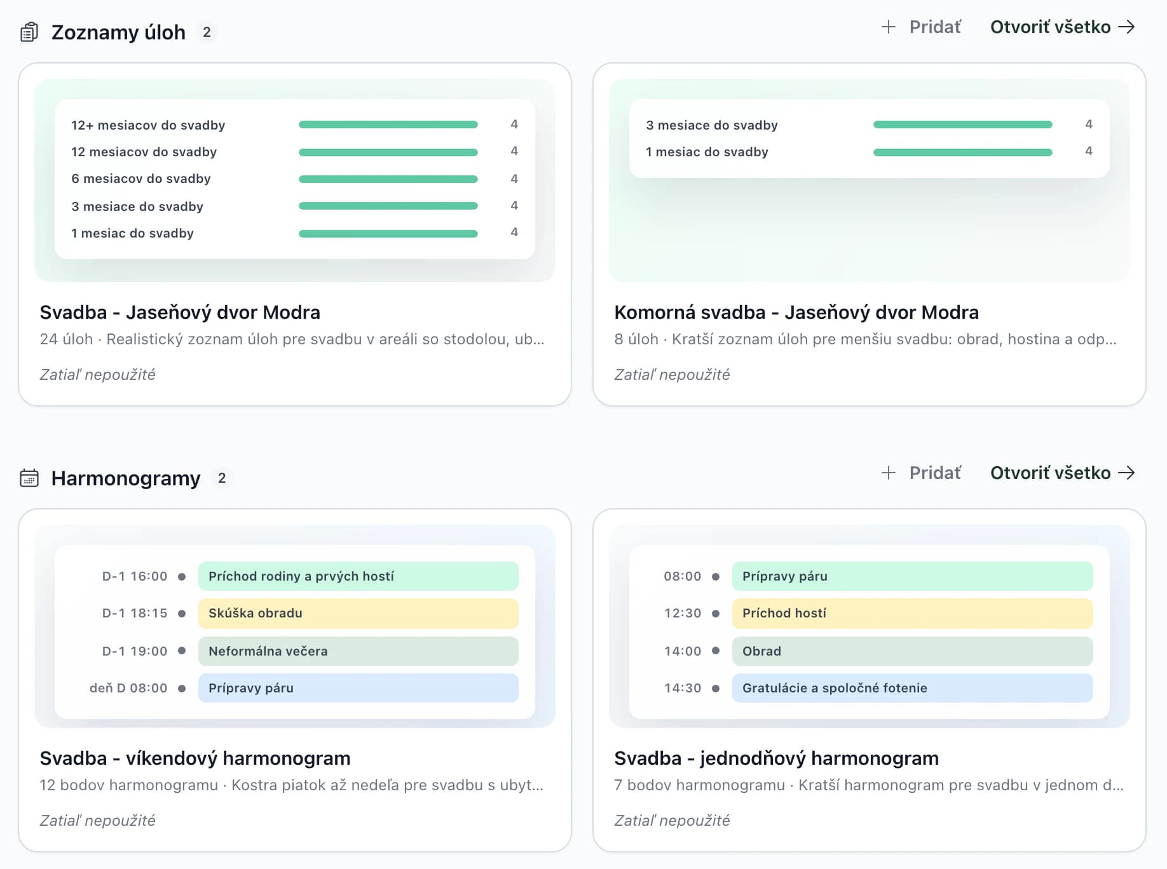Click the 7 bodov harmonogramu description

coord(869,785)
